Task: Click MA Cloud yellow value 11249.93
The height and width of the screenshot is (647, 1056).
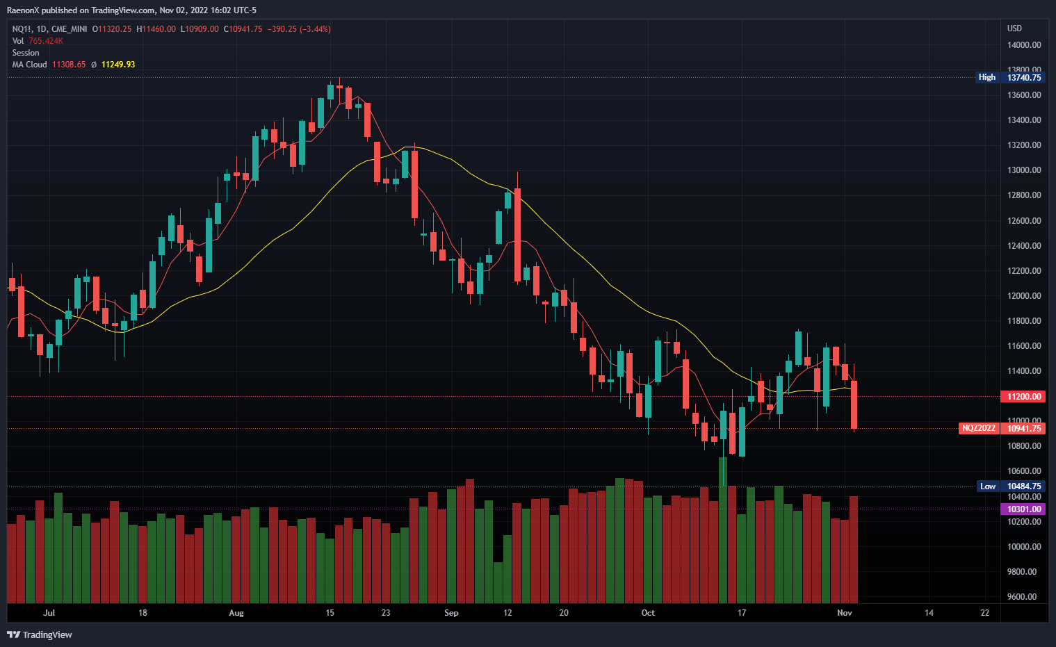Action: (x=118, y=65)
